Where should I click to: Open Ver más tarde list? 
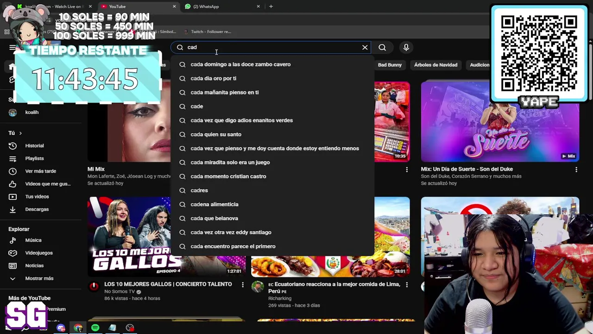(41, 171)
